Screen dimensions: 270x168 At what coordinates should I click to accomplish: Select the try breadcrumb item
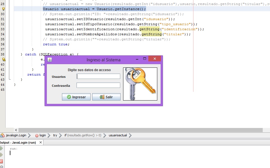point(55,135)
